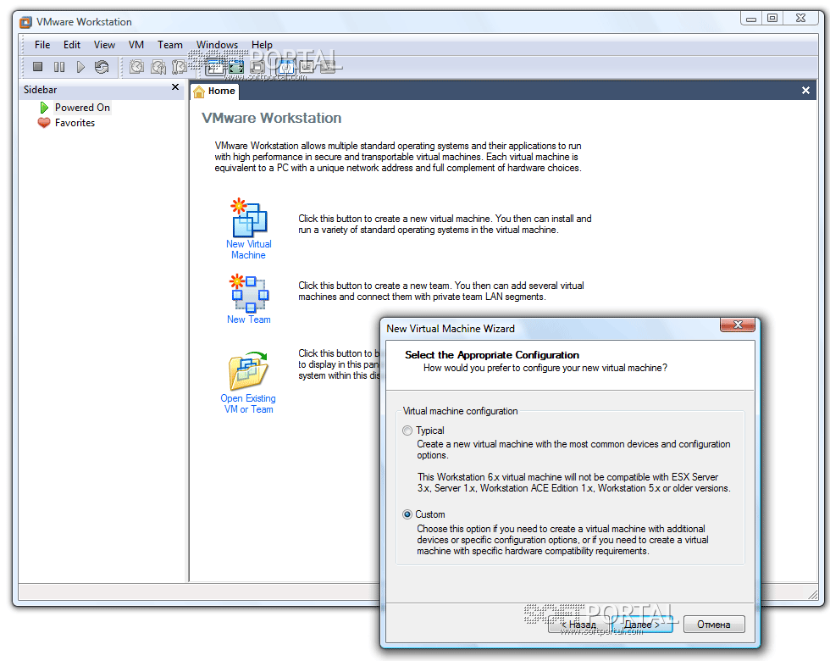Click the house icon on Home tab
Viewport: 830px width, 661px height.
(x=199, y=92)
